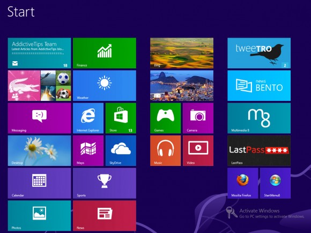Launch Mozilla Firefox tile
Image resolution: width=311 pixels, height=233 pixels.
point(243,183)
